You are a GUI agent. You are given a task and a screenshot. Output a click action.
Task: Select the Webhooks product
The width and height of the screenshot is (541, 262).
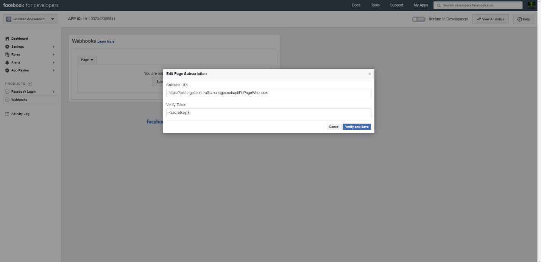pyautogui.click(x=19, y=99)
